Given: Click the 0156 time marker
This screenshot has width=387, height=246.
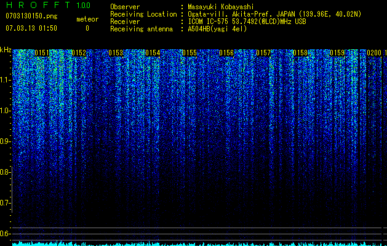Looking at the screenshot, I should click(x=226, y=53).
